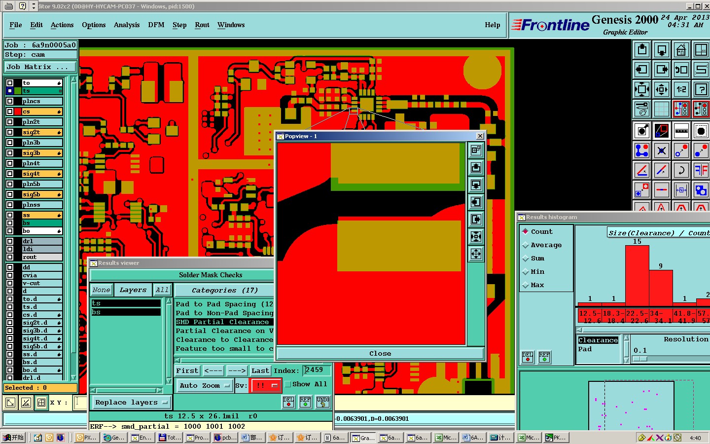
Task: Click the down arrow of the layer list scrollbar
Action: [74, 377]
